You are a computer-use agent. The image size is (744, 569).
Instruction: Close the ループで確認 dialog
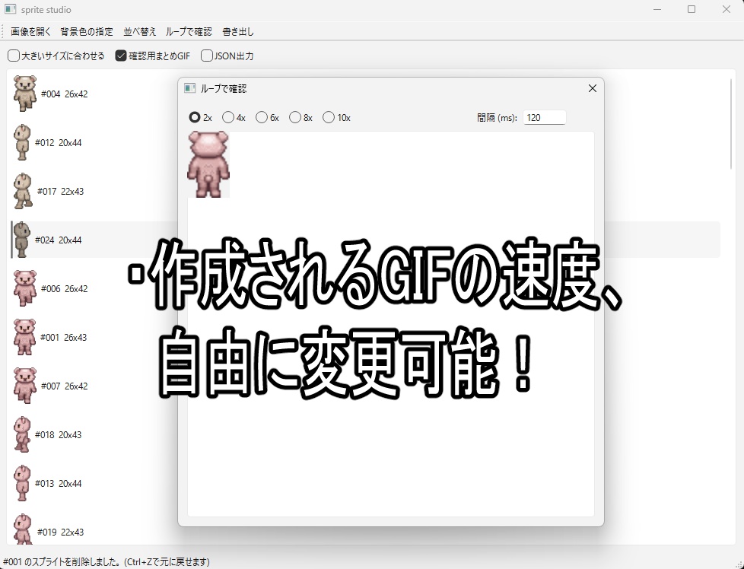tap(593, 88)
